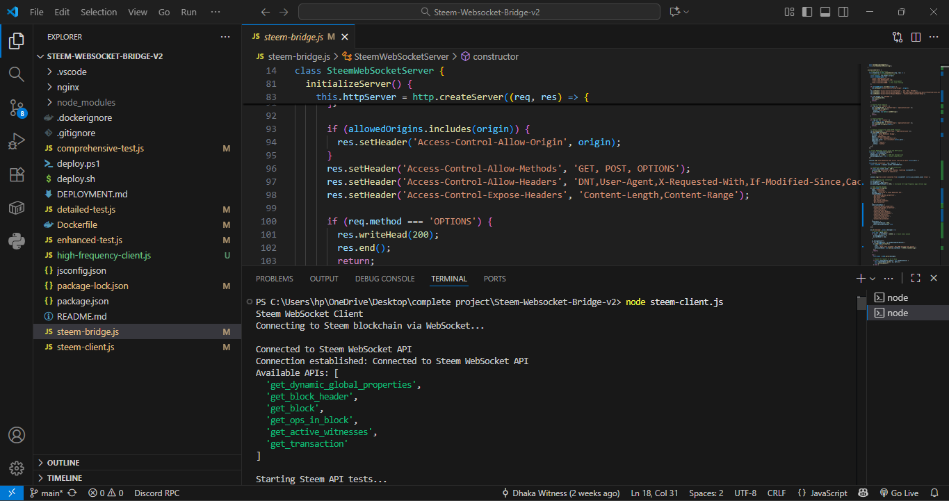
Task: Open the Extensions view
Action: click(17, 174)
